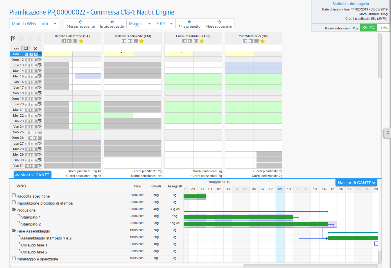Select full-day box for Mattew Blankwhite
Image resolution: width=391 pixels, height=268 pixels.
[x=136, y=41]
